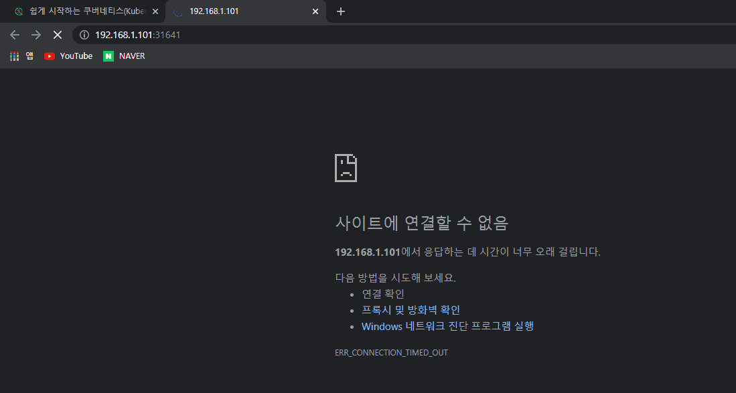Click the 다음 방법을 시도해 보세요 text
Image resolution: width=736 pixels, height=393 pixels.
pyautogui.click(x=395, y=278)
